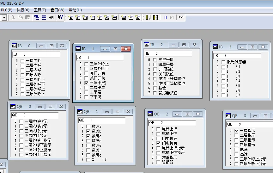Click the IB 1 address field
273x173 pixels.
point(100,58)
